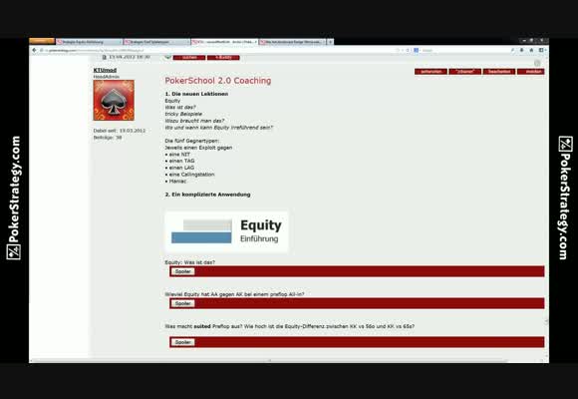Open the downloads arrow icon in the toolbar
The width and height of the screenshot is (578, 399).
521,50
